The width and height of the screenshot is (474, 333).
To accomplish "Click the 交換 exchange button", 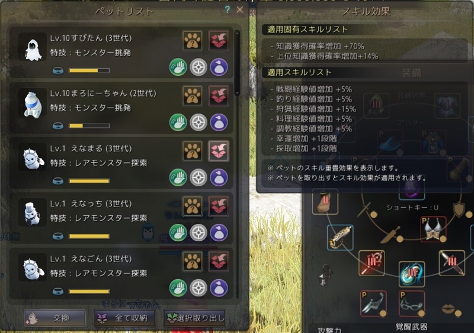I will 55,318.
